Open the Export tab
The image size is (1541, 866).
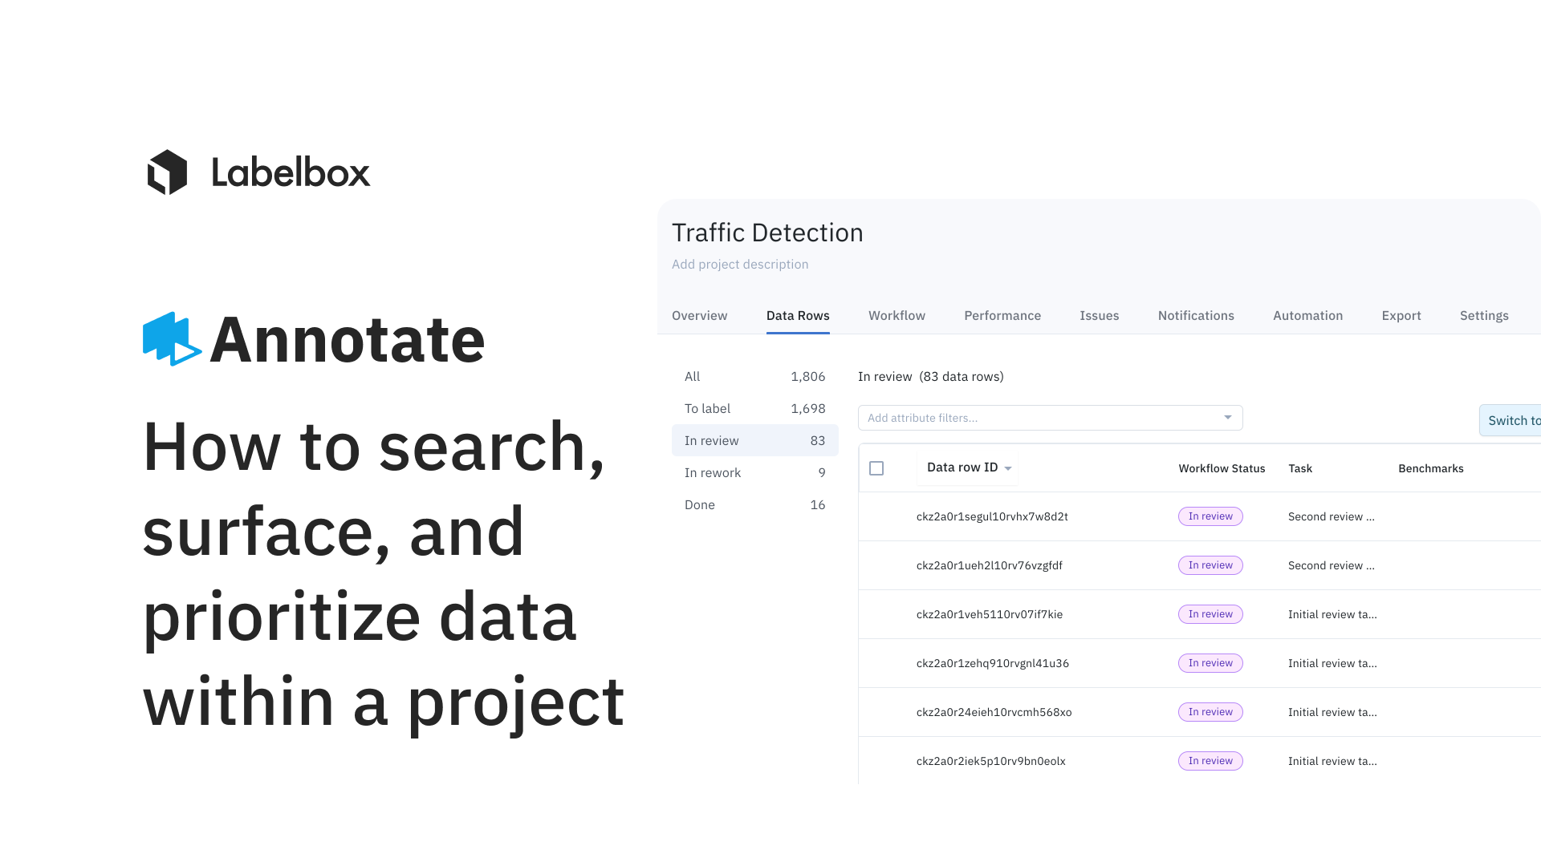(x=1401, y=316)
